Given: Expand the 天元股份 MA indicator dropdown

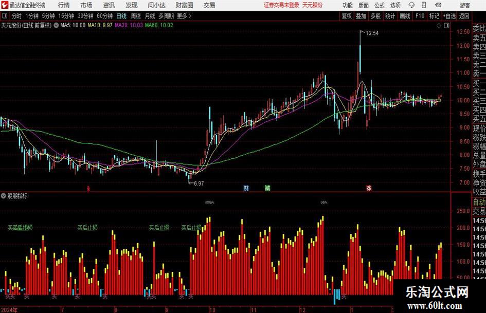Looking at the screenshot, I should point(56,25).
